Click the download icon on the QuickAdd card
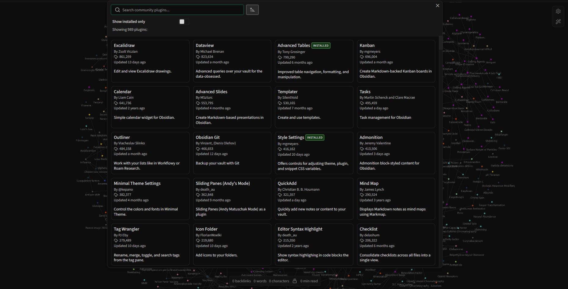Viewport: 568px width, 289px height. coord(280,195)
